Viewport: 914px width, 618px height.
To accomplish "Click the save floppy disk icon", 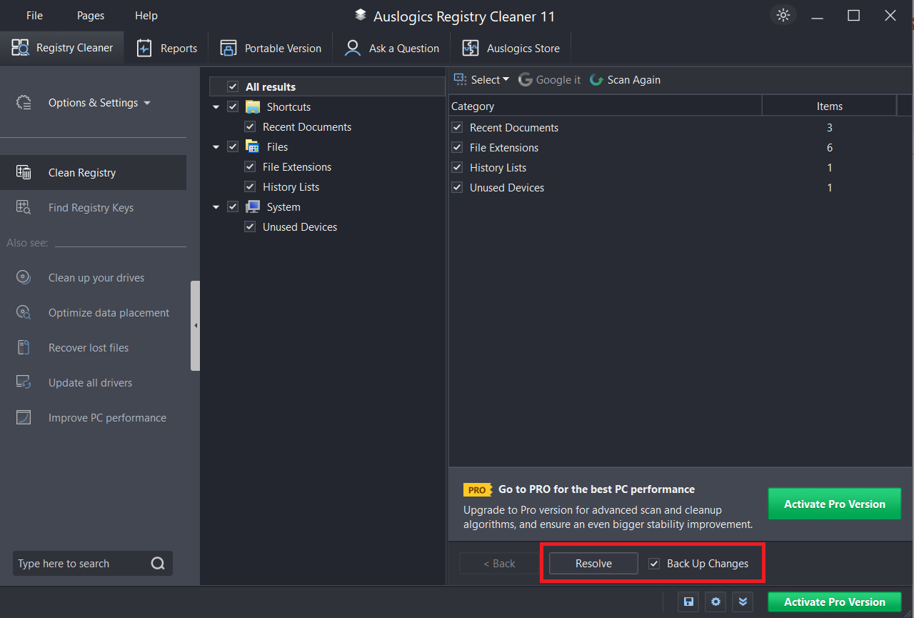I will point(688,602).
